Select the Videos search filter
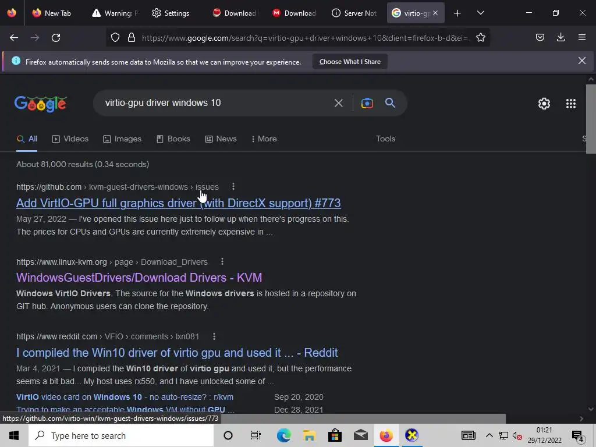The width and height of the screenshot is (596, 447). (x=70, y=139)
